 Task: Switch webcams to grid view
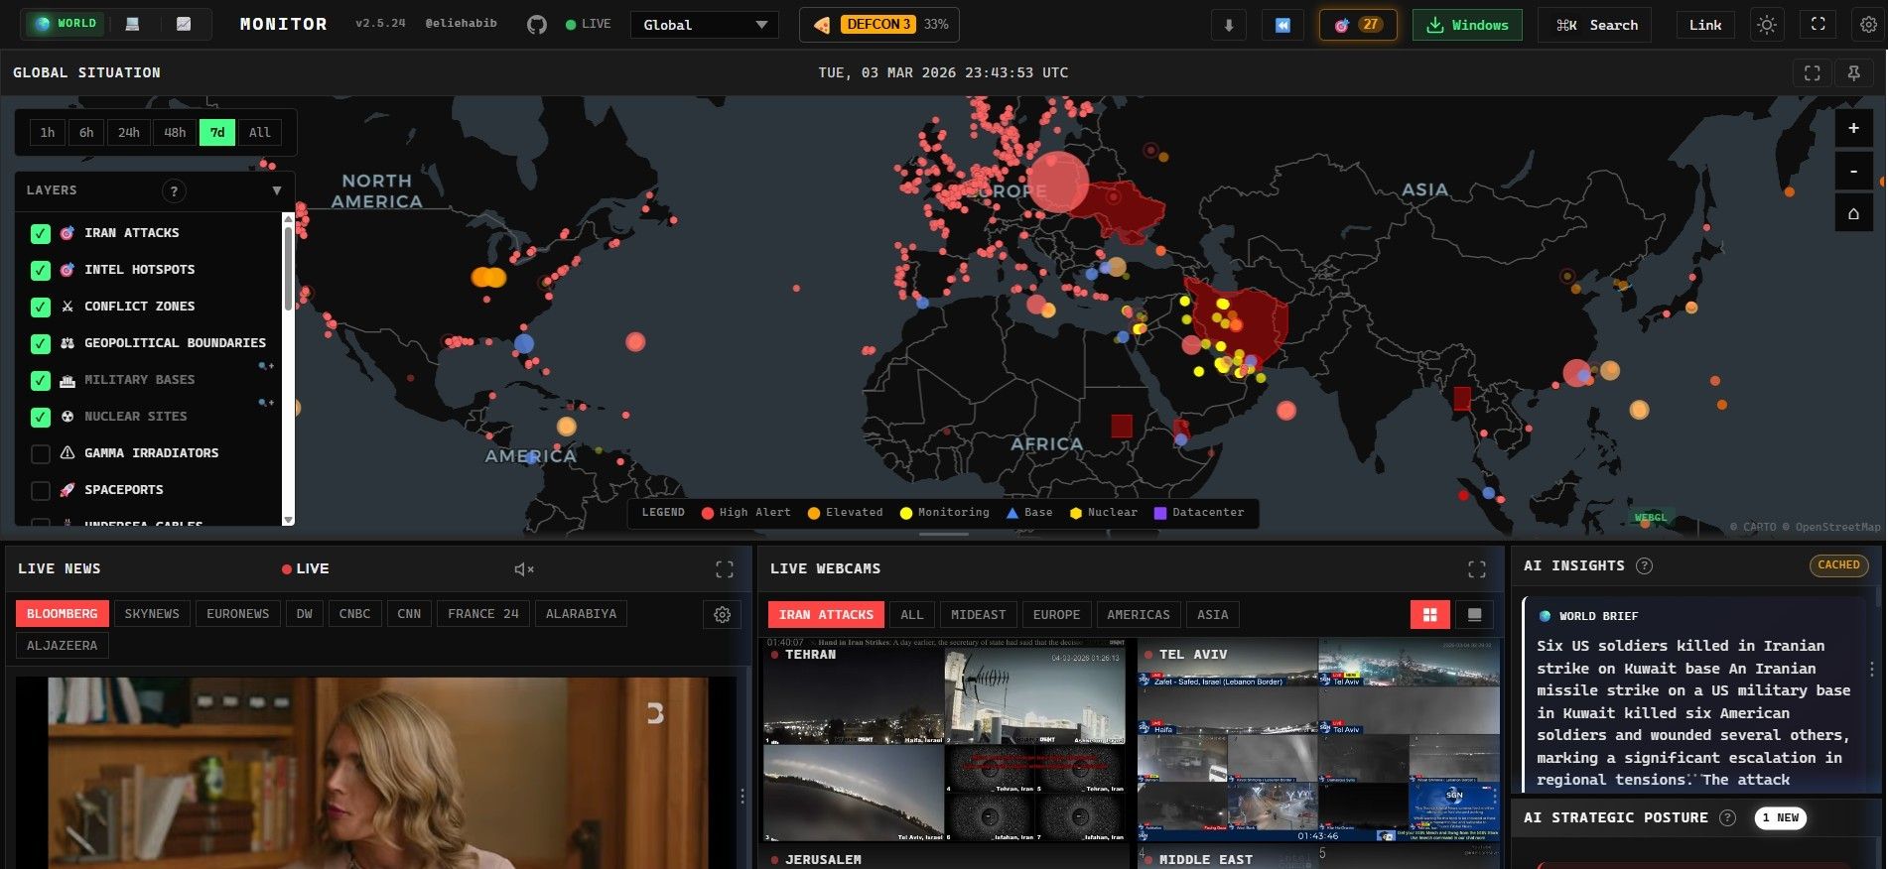(1430, 615)
